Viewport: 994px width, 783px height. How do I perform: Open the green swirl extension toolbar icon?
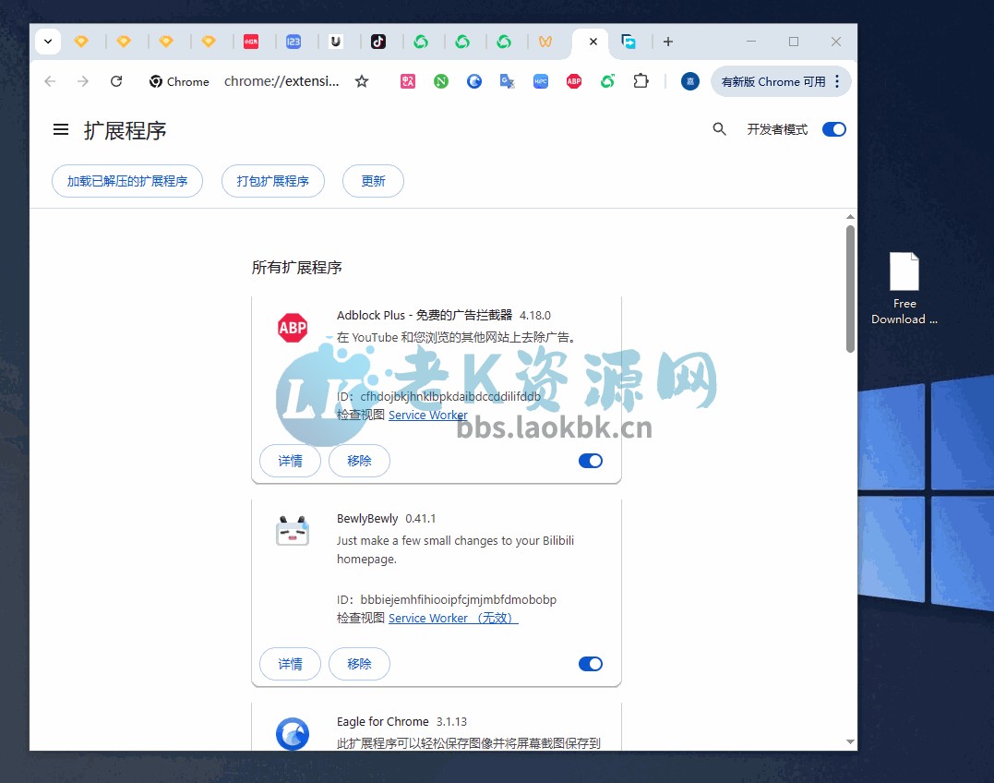coord(607,81)
